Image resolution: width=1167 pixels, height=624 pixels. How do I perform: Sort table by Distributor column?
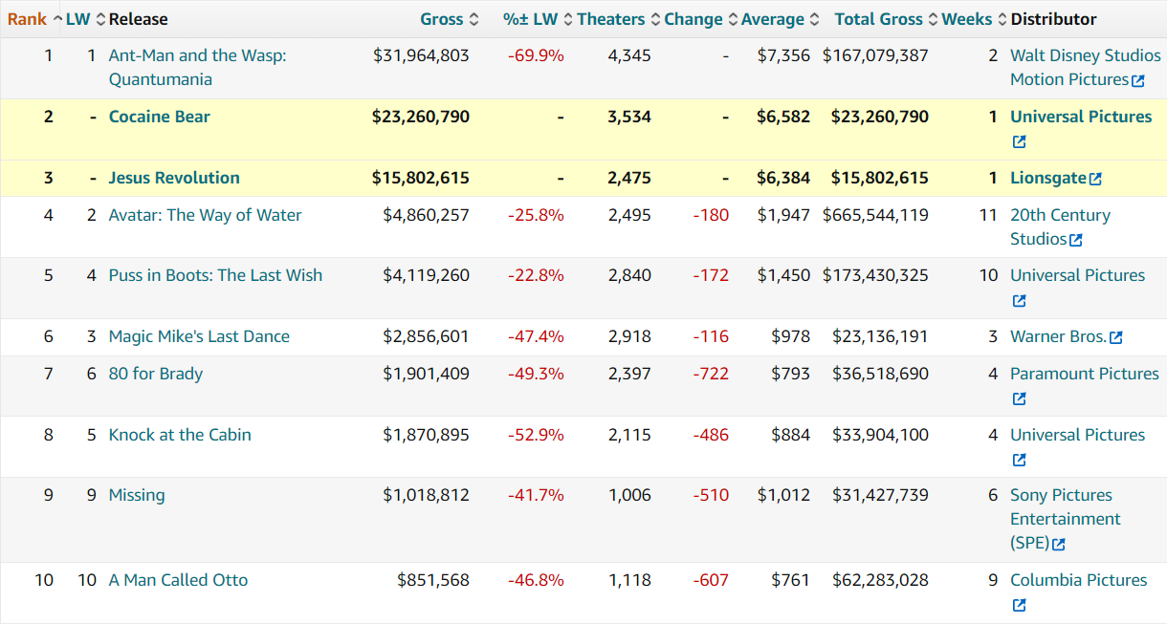click(x=1053, y=19)
